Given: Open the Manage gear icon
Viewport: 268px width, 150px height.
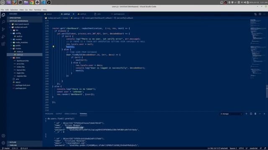Looking at the screenshot, I should [3, 143].
